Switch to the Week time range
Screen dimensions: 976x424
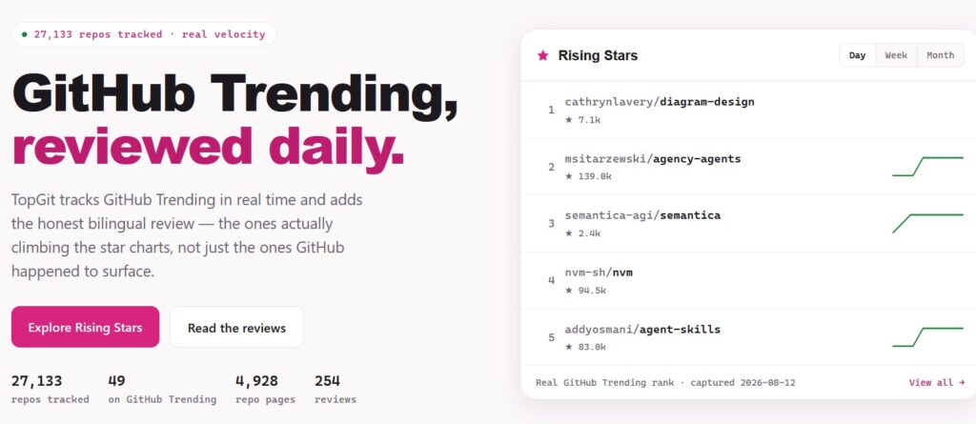896,55
